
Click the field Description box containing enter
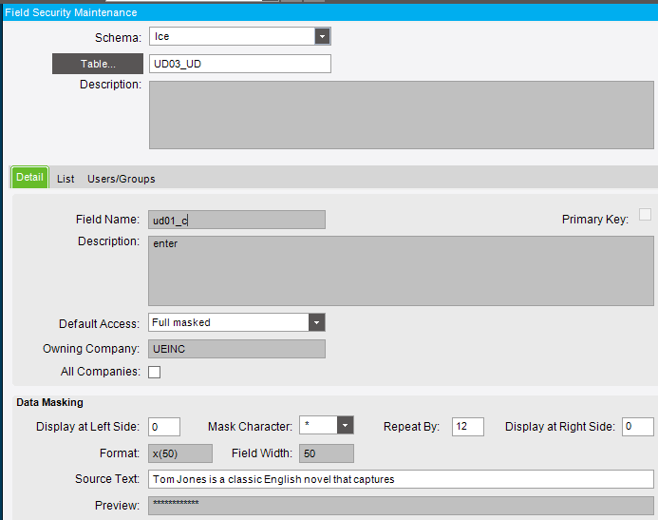(x=401, y=271)
